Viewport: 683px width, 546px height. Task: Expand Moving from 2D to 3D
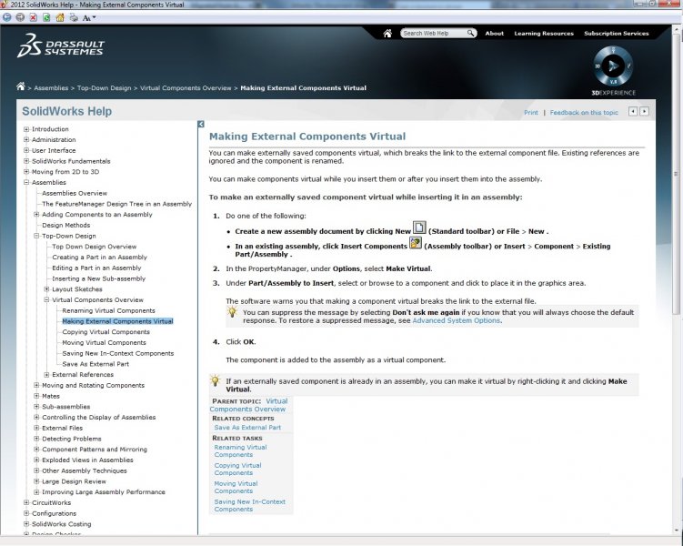[26, 172]
